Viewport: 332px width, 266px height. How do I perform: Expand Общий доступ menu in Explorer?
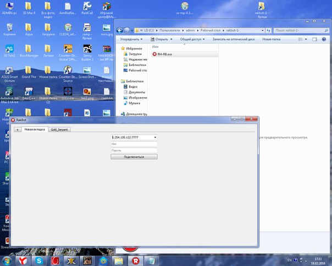[192, 39]
